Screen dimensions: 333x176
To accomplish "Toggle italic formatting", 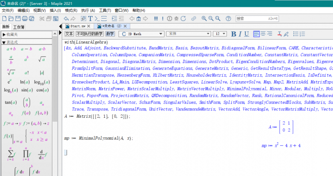I will pyautogui.click(x=240, y=34).
